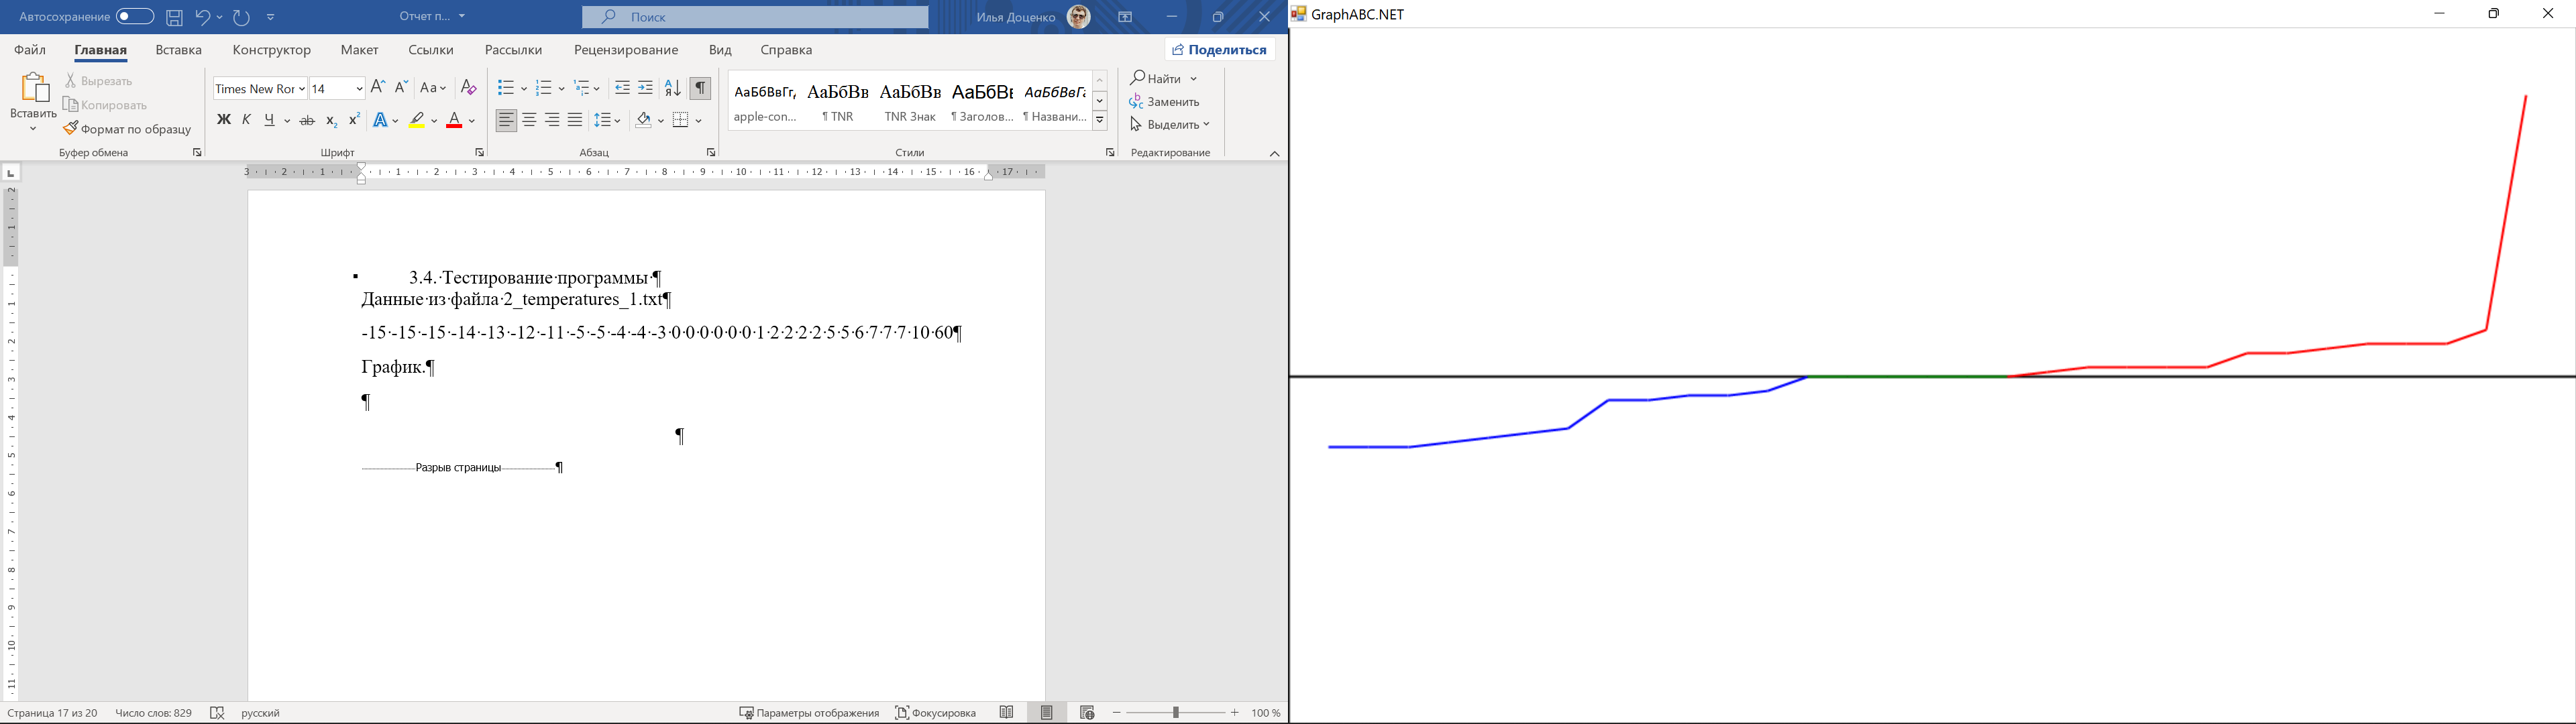2576x724 pixels.
Task: Justify text icon
Action: (575, 120)
